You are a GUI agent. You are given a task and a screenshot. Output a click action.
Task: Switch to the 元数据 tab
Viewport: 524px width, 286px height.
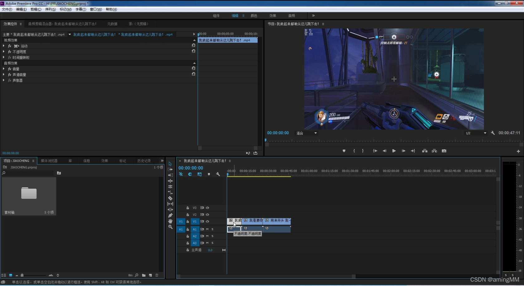click(112, 24)
